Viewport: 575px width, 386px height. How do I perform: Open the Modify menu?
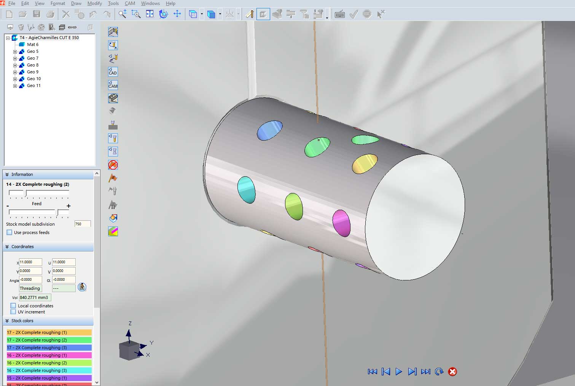point(94,3)
